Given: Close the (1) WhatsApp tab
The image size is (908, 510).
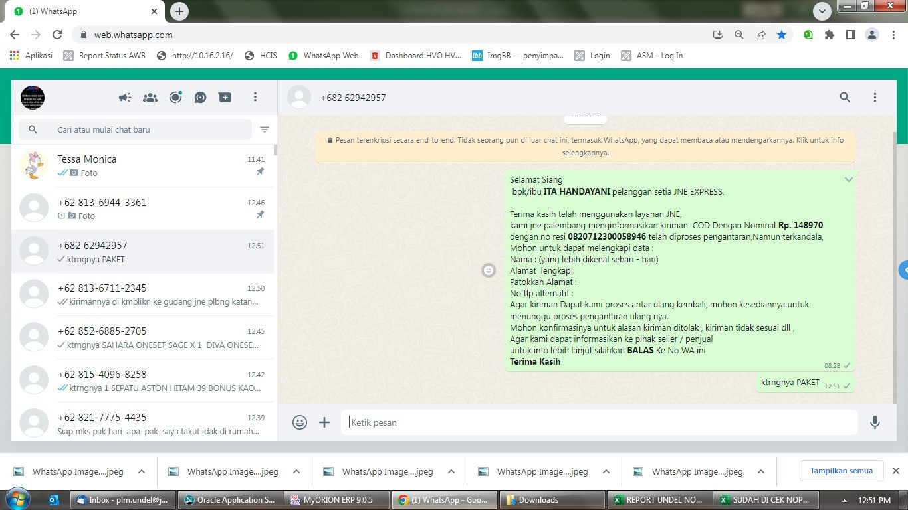Looking at the screenshot, I should click(x=154, y=11).
